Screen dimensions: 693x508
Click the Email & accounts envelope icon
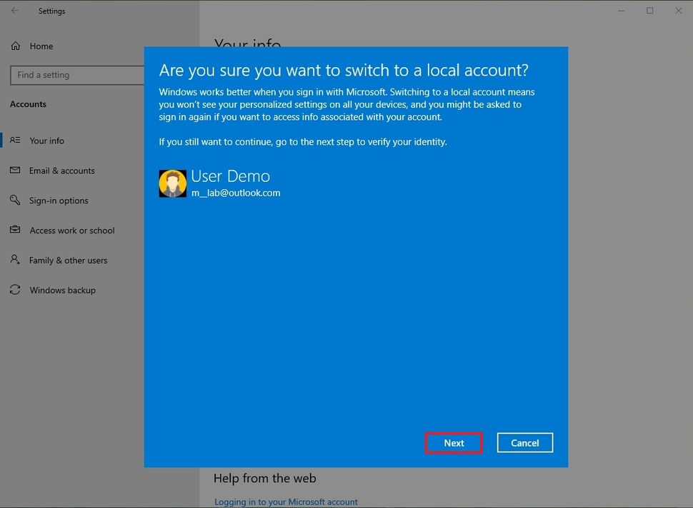pos(15,171)
